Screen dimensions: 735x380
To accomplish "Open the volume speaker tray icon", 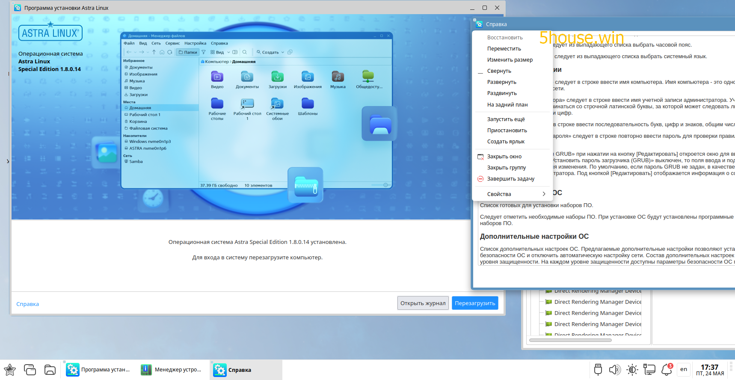I will pos(615,370).
